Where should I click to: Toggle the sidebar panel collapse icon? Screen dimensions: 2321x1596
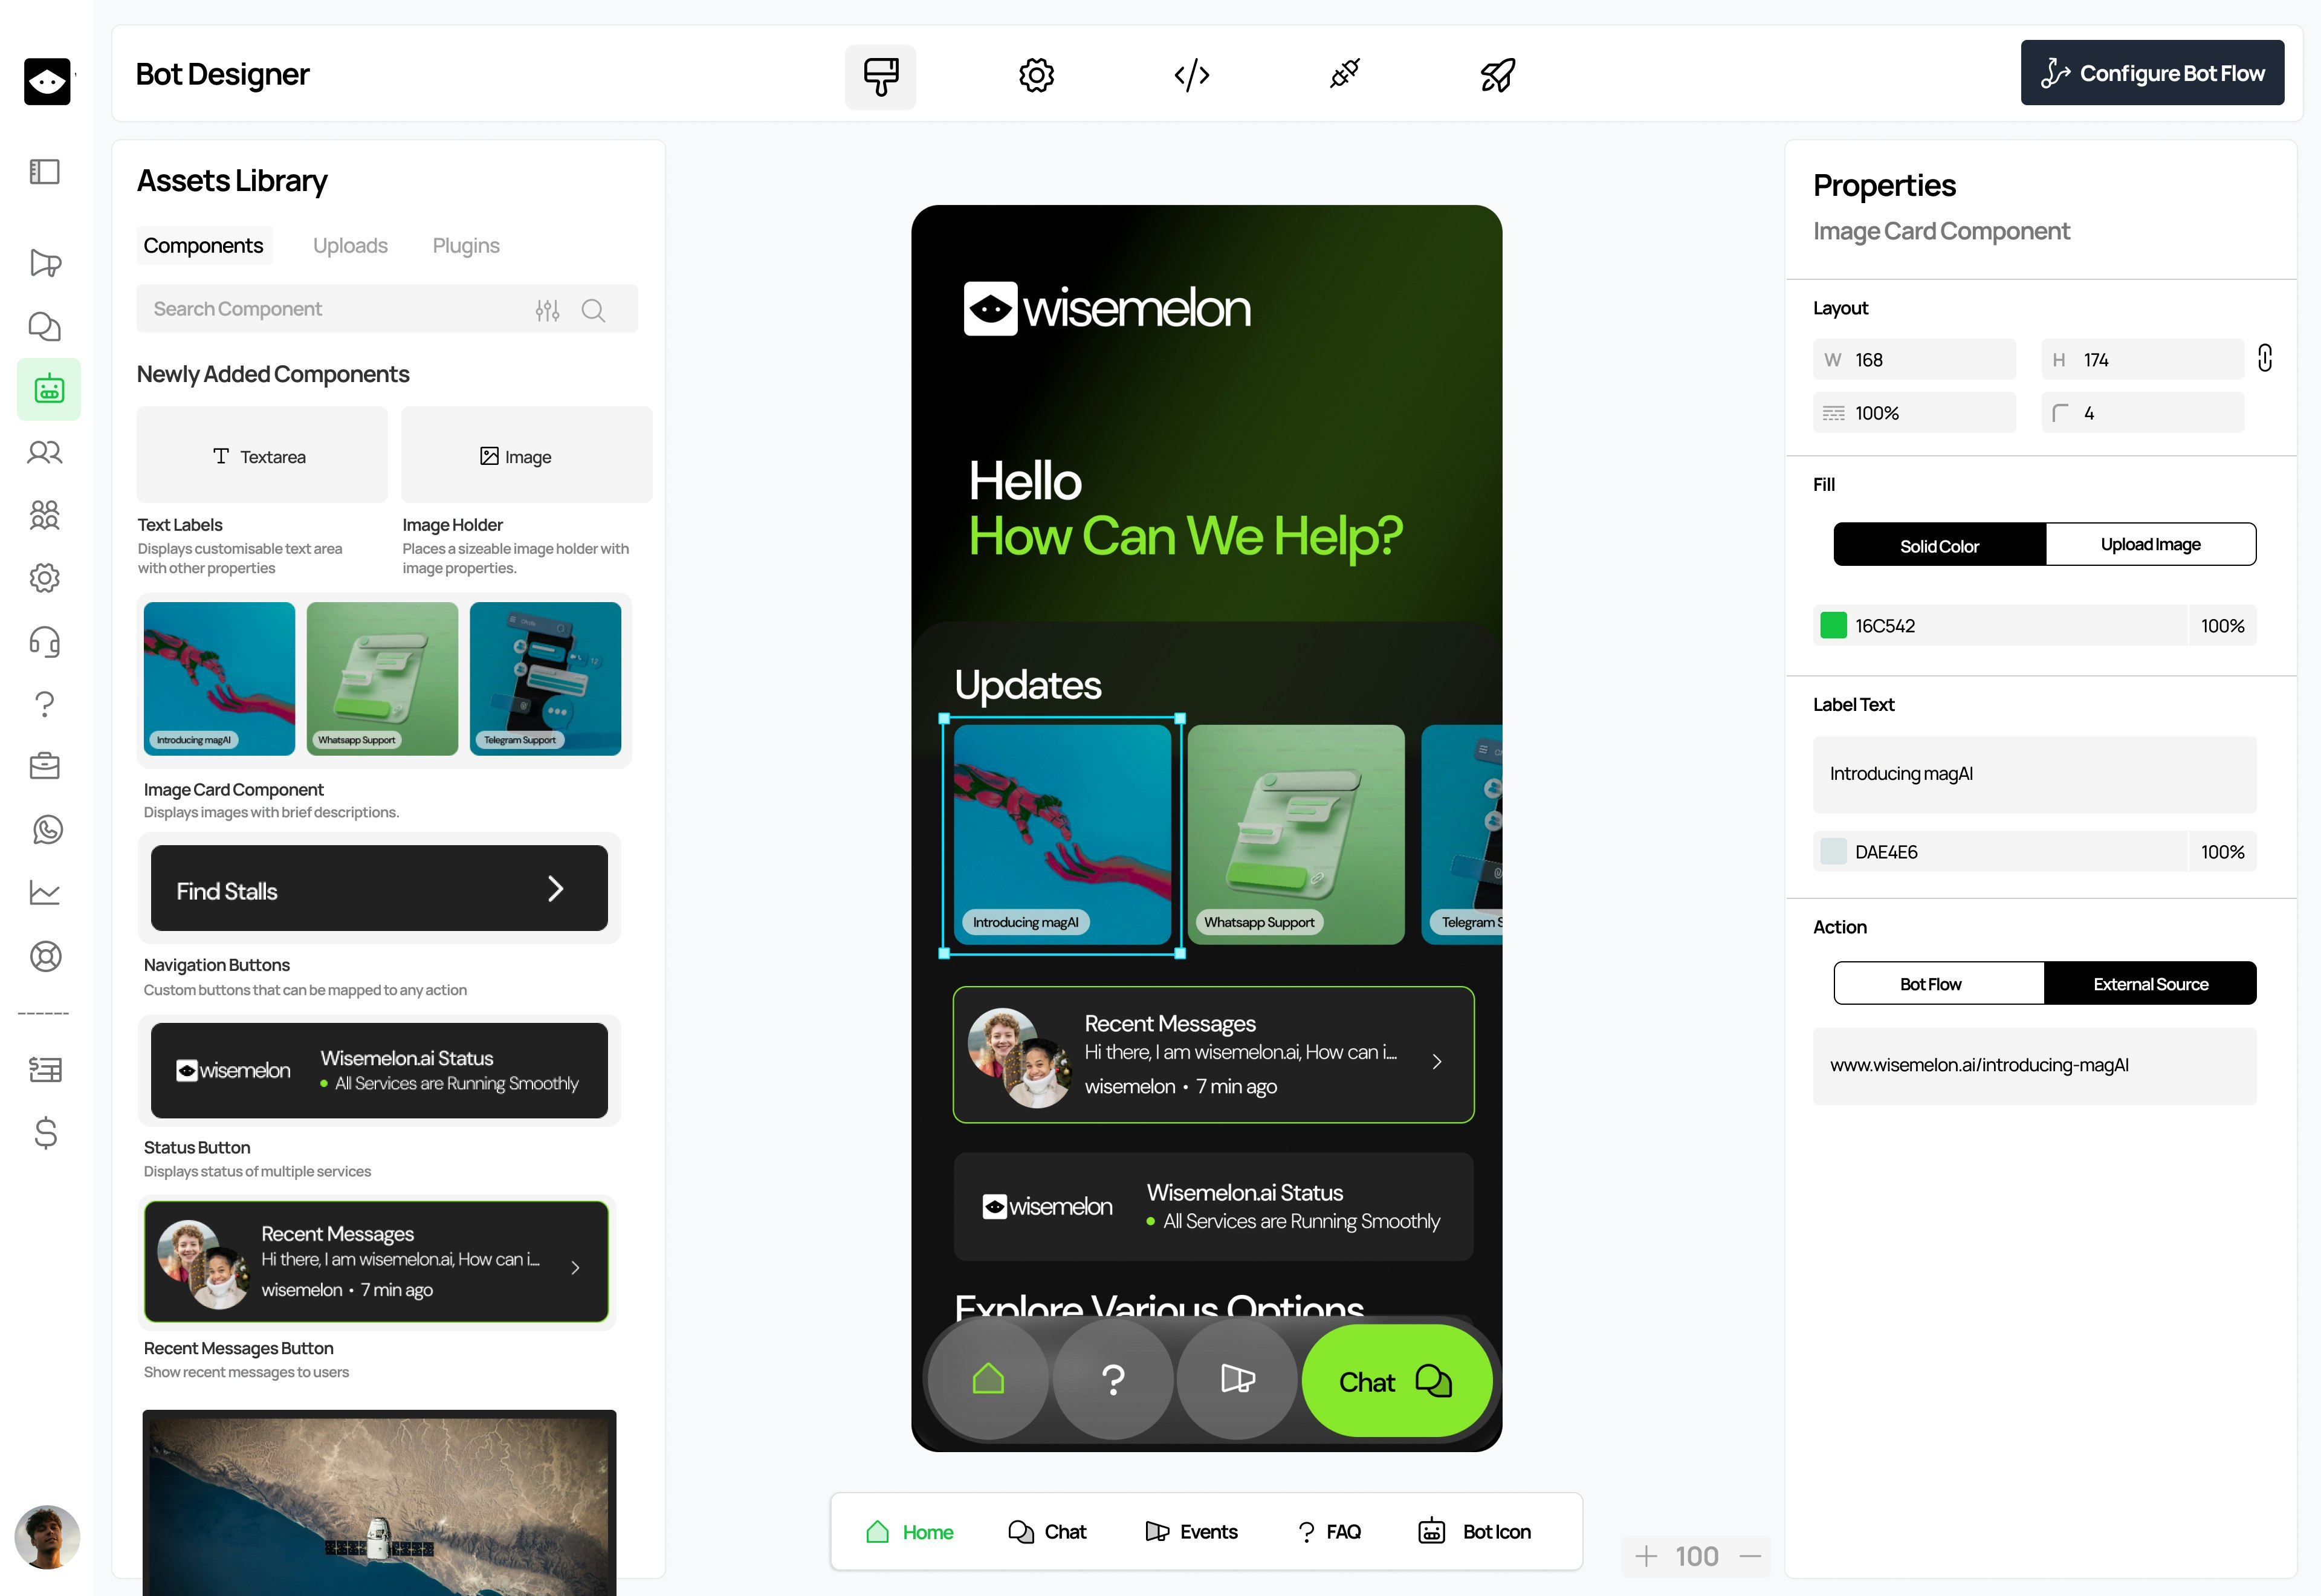click(45, 172)
